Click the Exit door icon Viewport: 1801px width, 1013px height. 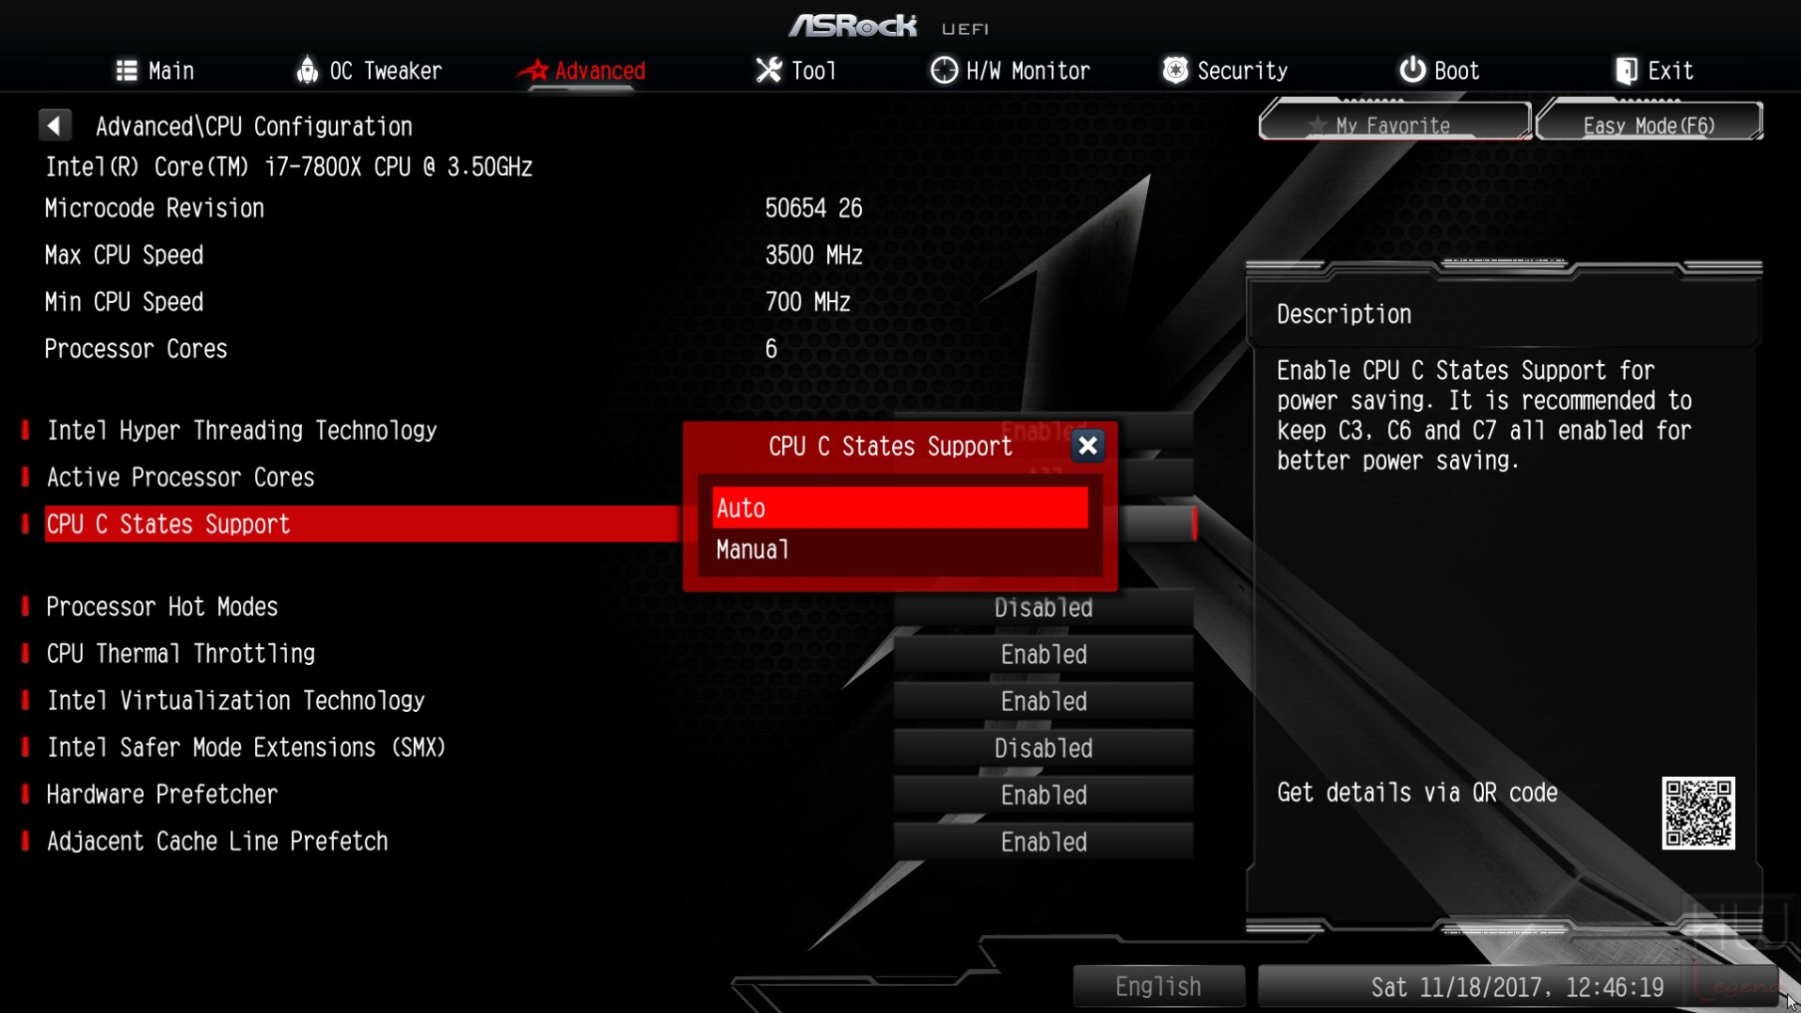pos(1626,71)
